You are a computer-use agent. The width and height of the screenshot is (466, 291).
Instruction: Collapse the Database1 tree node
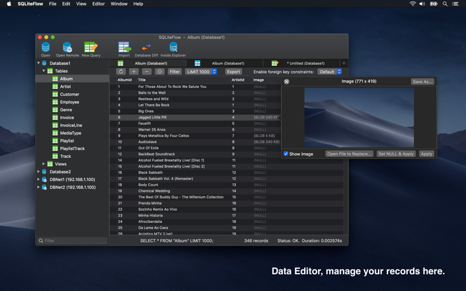click(x=38, y=63)
